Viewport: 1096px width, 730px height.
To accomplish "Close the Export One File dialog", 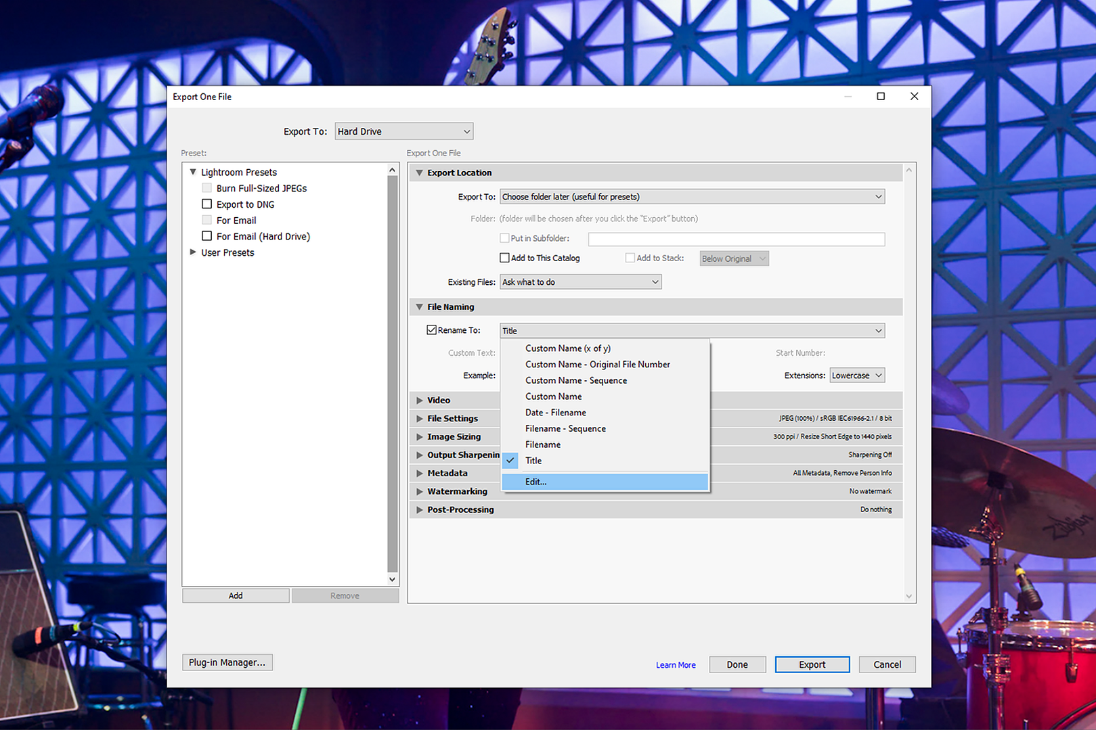I will (x=915, y=96).
